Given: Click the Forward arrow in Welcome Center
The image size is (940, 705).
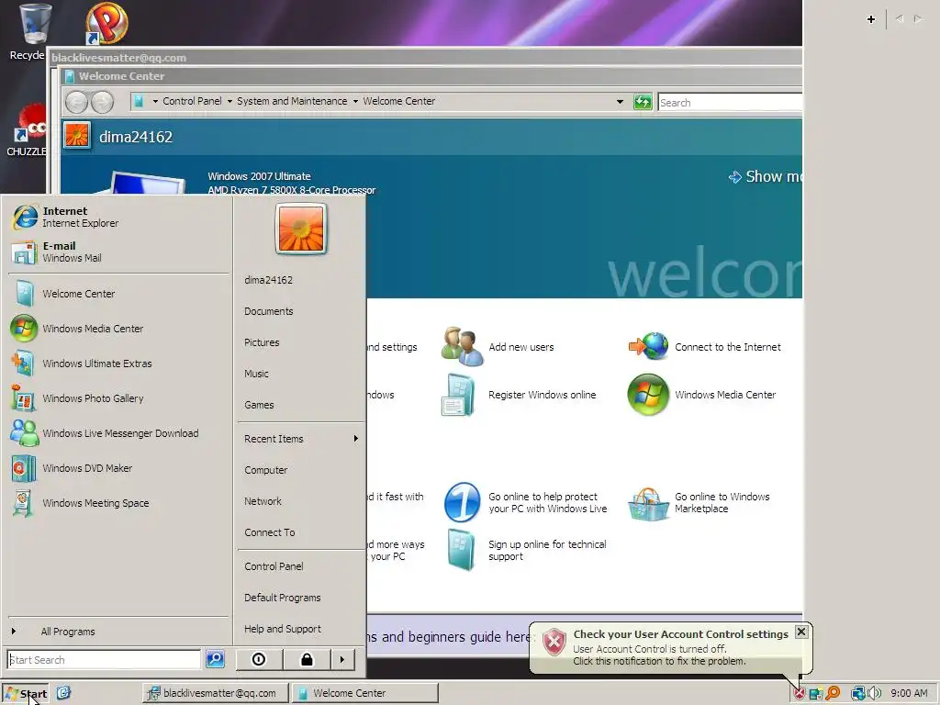Looking at the screenshot, I should pyautogui.click(x=103, y=102).
